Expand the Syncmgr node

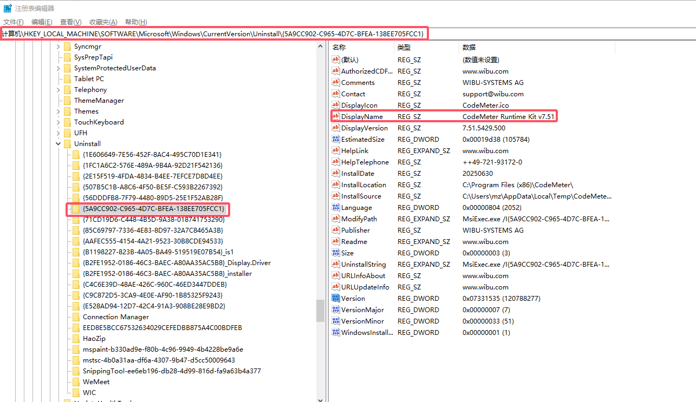pyautogui.click(x=58, y=46)
